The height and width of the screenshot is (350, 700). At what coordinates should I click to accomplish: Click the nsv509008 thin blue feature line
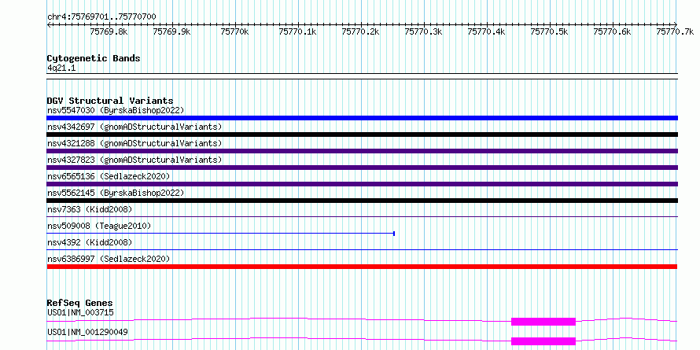(x=220, y=234)
